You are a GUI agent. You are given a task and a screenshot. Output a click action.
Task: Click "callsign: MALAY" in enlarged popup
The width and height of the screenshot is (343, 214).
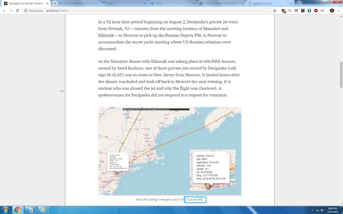coord(206,156)
